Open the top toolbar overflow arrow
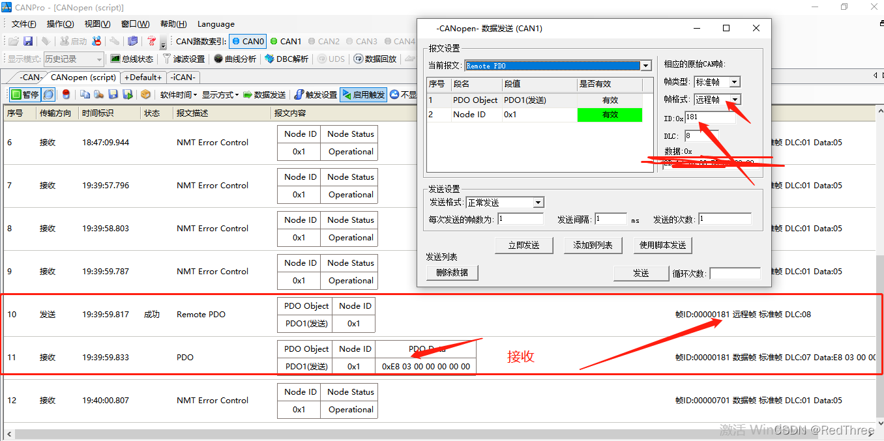The height and width of the screenshot is (441, 884). [164, 44]
